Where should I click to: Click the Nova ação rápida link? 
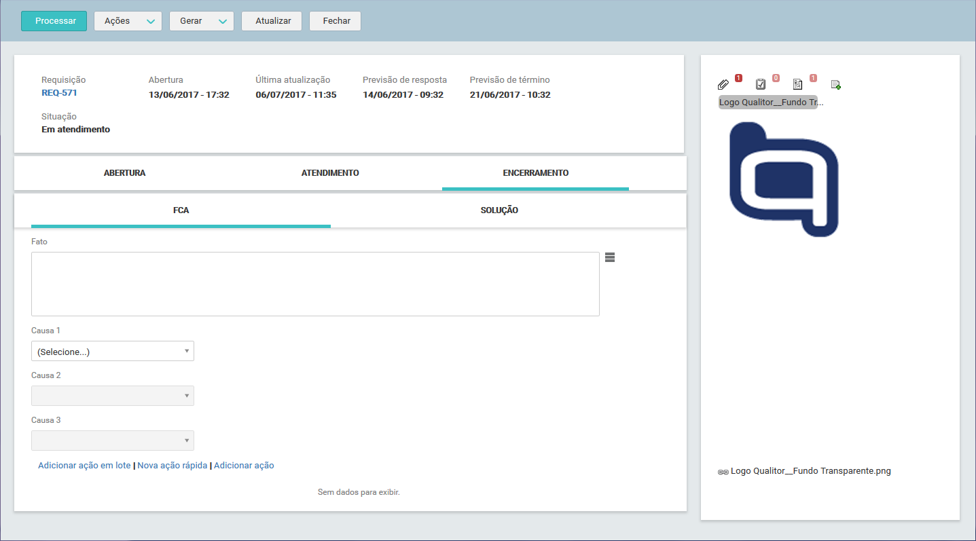[x=173, y=466]
